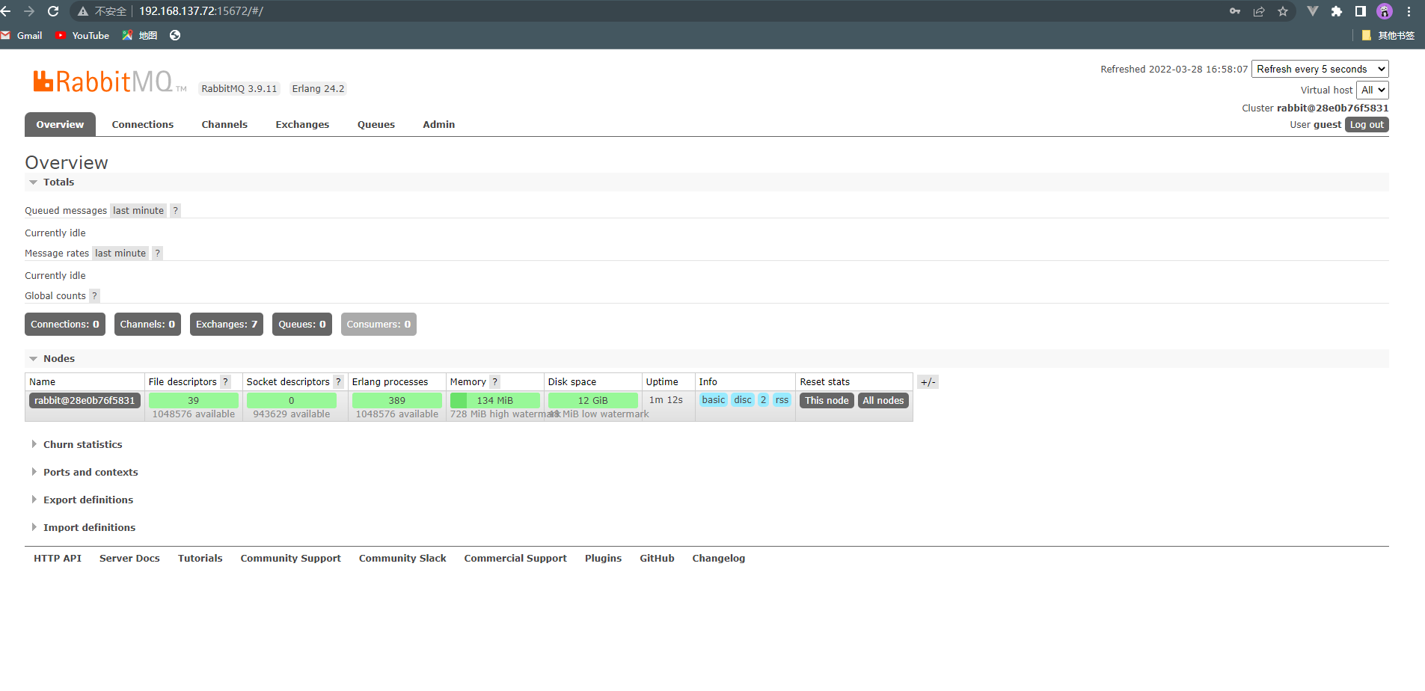This screenshot has height=691, width=1425.
Task: Click the not-secure warning icon in address bar
Action: click(83, 11)
